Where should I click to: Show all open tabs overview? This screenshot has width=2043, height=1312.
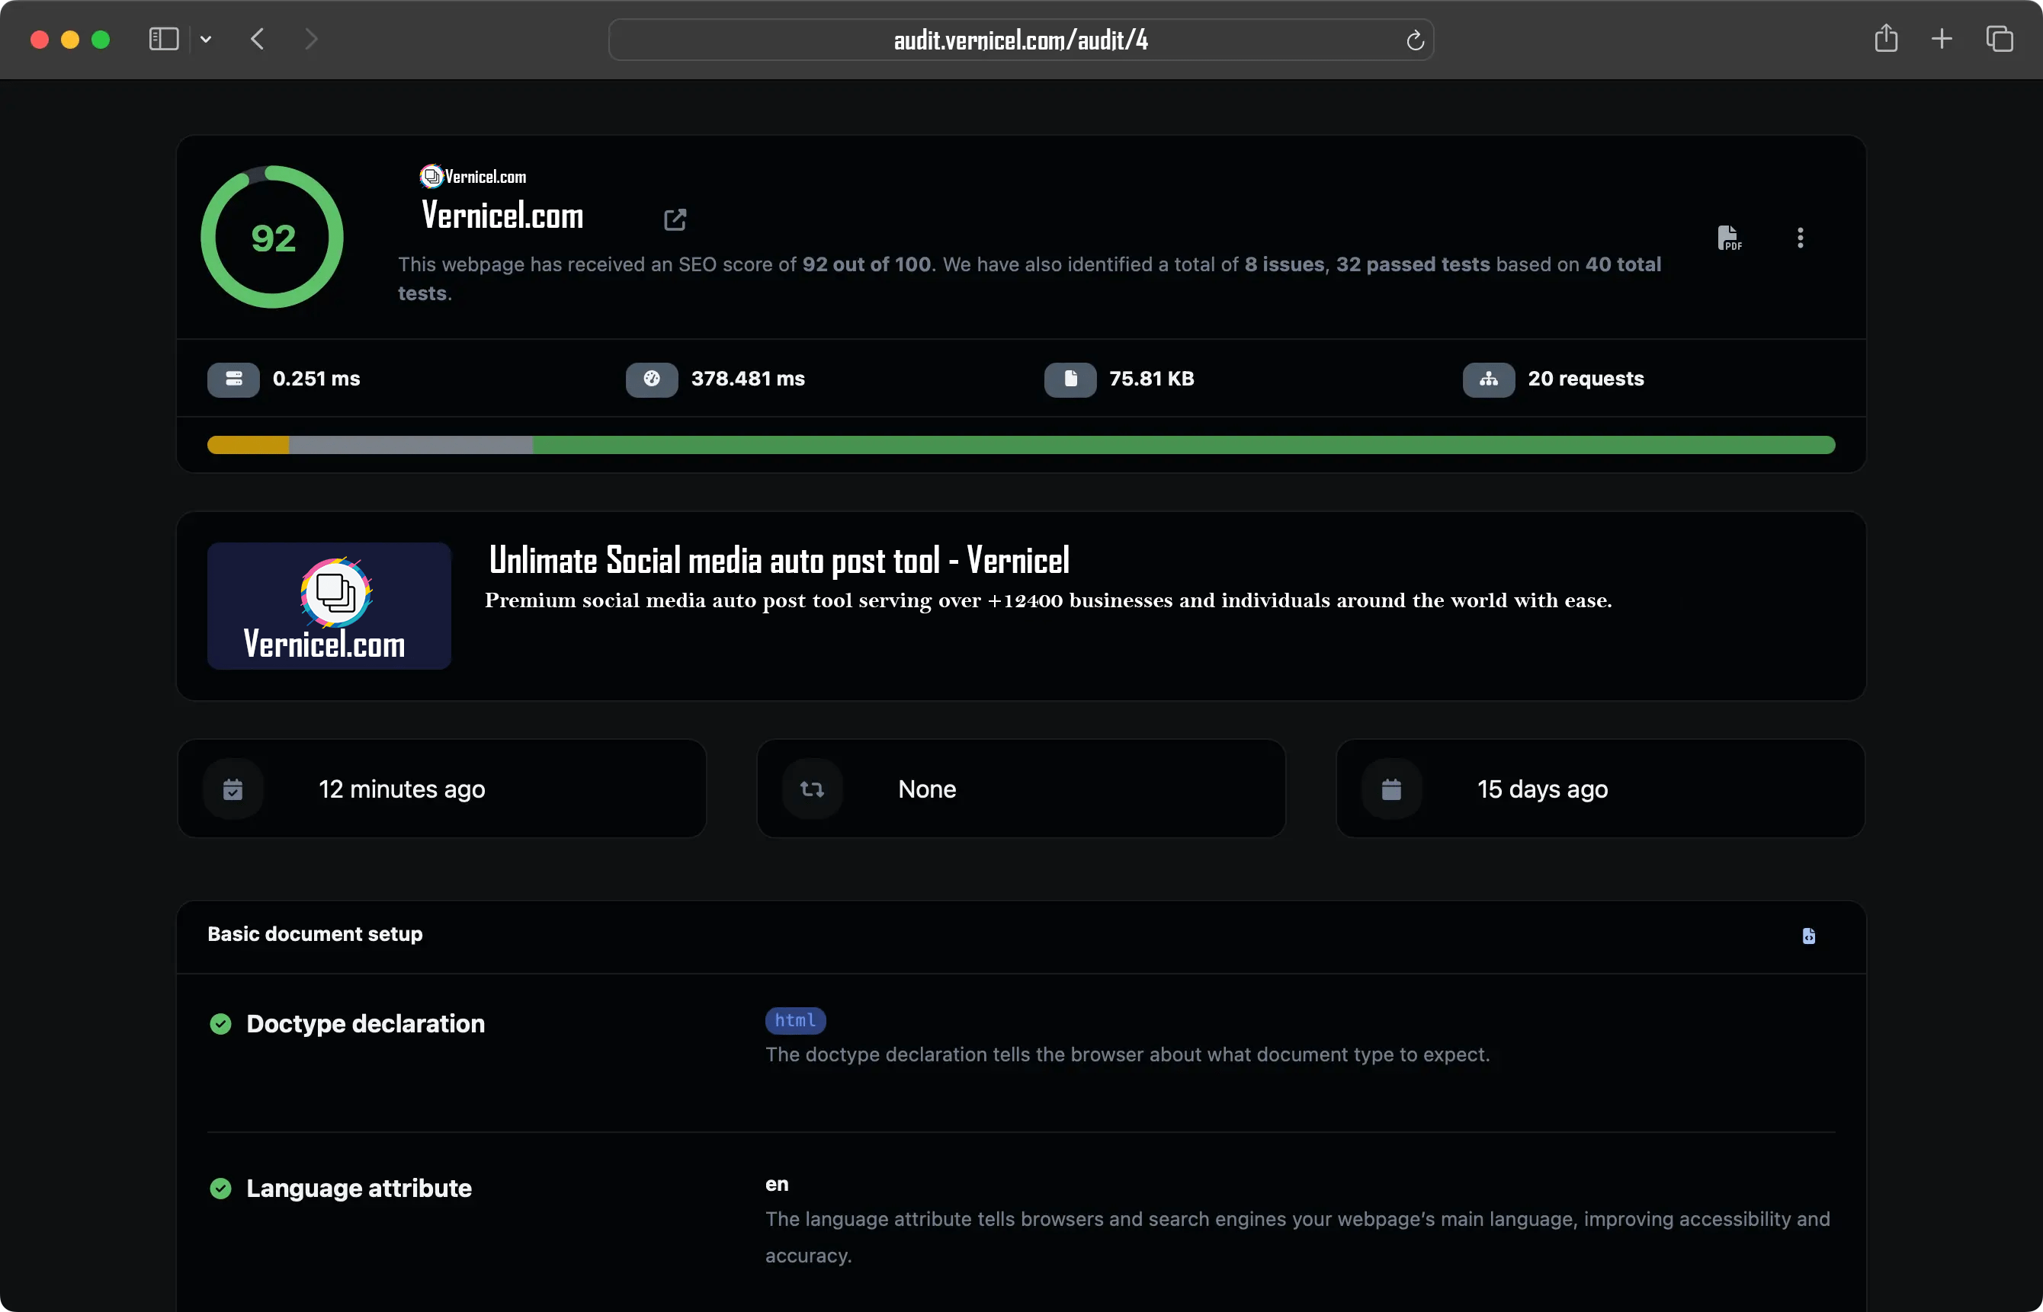pyautogui.click(x=2000, y=38)
